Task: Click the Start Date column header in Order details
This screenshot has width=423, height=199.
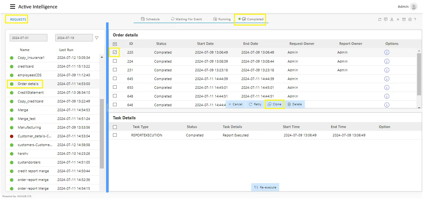Action: [x=205, y=44]
